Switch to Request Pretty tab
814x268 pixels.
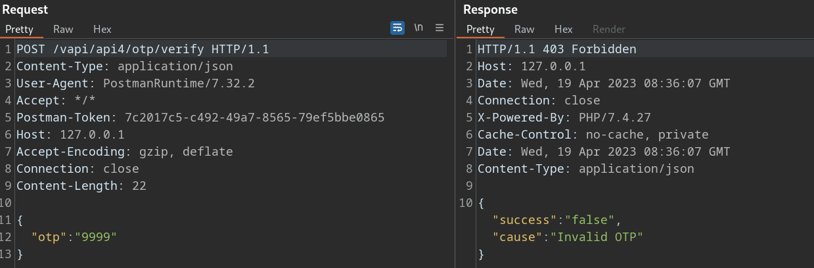click(x=20, y=30)
